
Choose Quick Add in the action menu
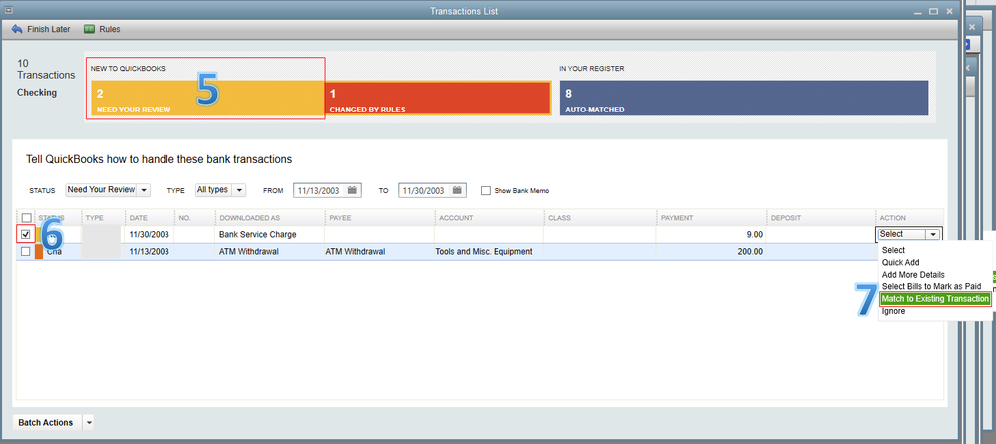pyautogui.click(x=900, y=262)
